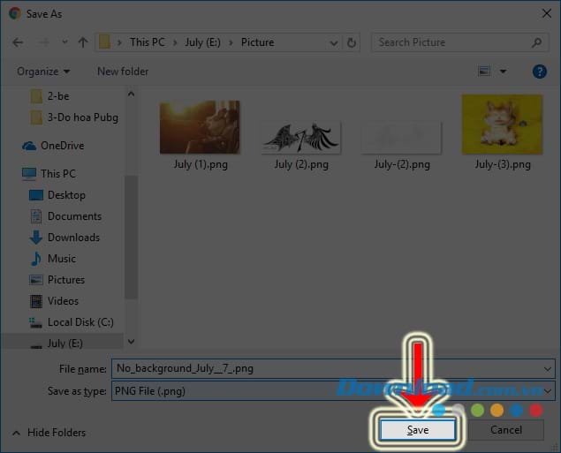Click the Back navigation arrow
The height and width of the screenshot is (453, 561).
coord(18,42)
